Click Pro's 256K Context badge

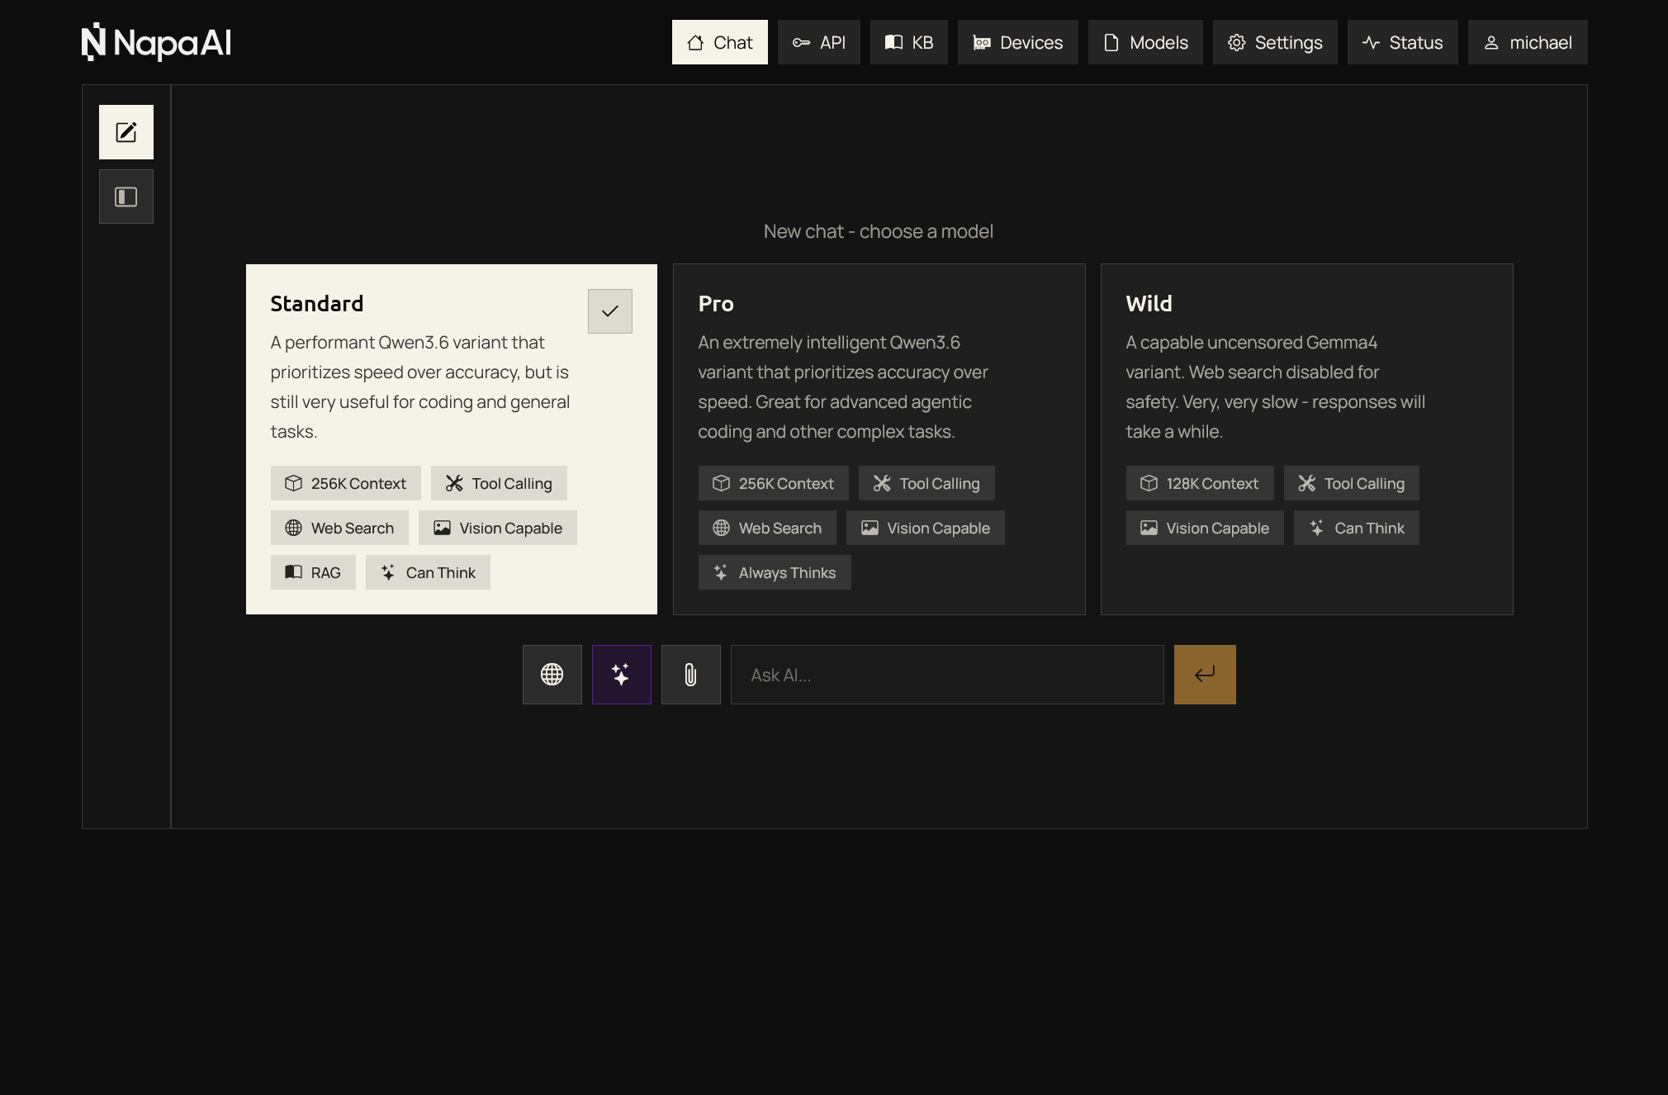[774, 483]
